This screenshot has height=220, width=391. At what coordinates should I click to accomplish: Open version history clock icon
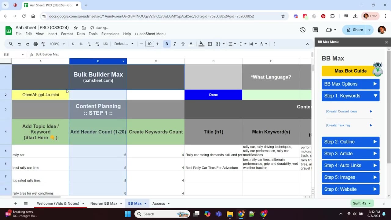(303, 30)
